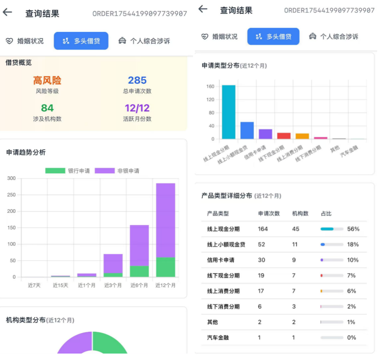Viewport: 378px width, 358px height.
Task: Click the 近15天 axis label
Action: (60, 285)
